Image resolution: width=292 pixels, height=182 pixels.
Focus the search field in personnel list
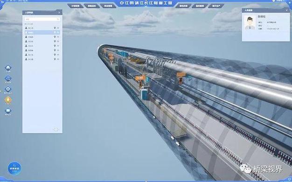42,19
